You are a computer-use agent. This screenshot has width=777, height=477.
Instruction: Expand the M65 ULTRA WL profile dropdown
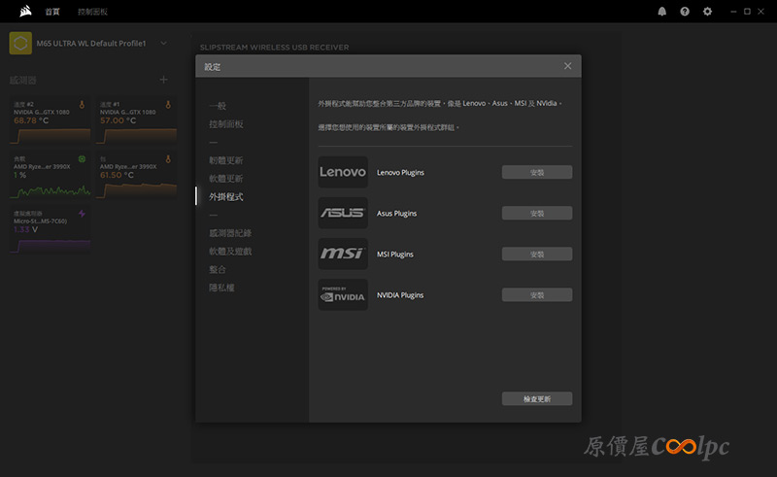(163, 43)
